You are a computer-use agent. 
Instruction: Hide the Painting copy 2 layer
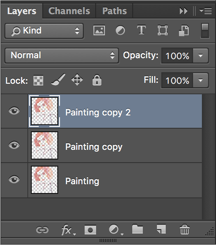pos(14,111)
